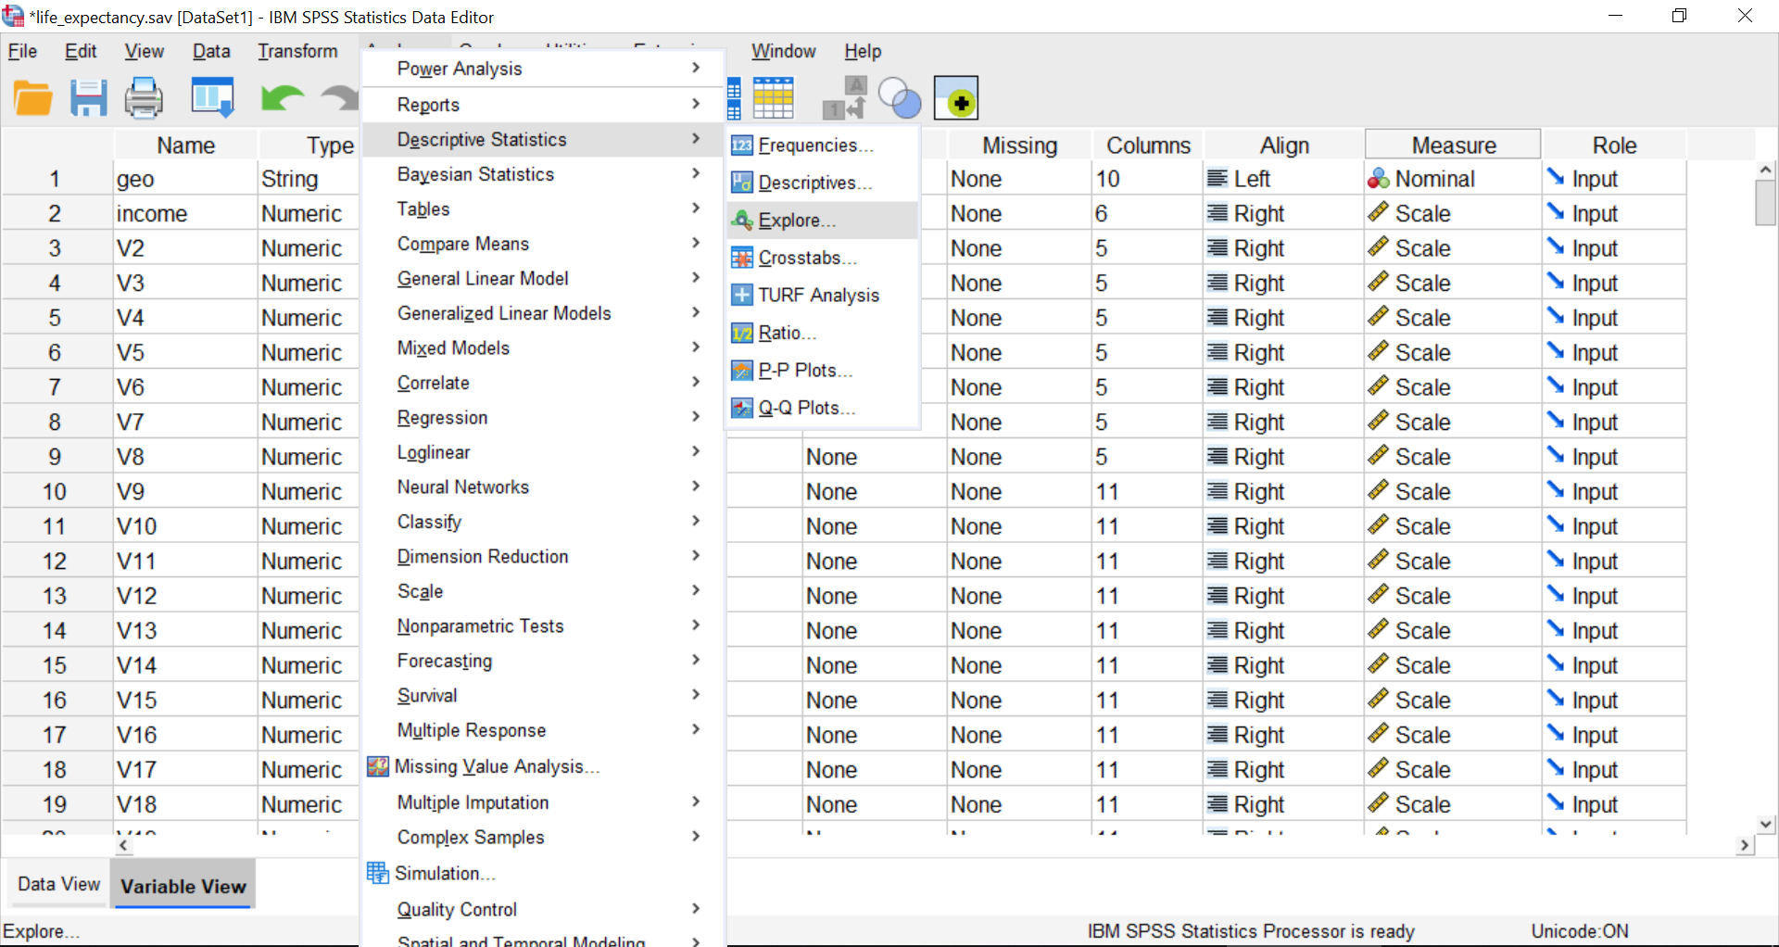Expand the Correlate submenu
The height and width of the screenshot is (947, 1779).
[x=541, y=383]
